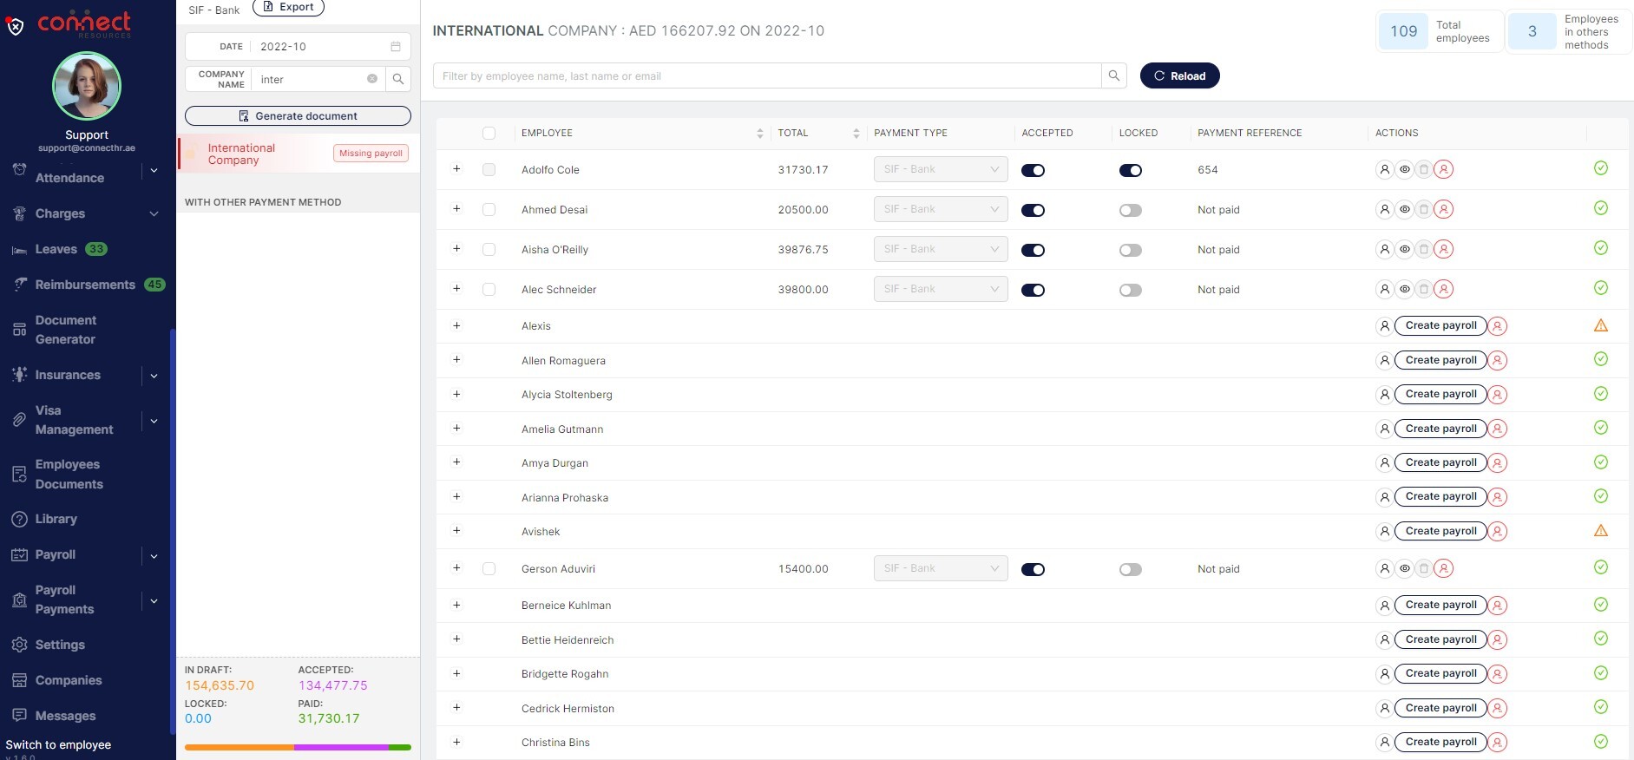The image size is (1634, 760).
Task: Open Reimbursements in the sidebar
Action: (87, 285)
